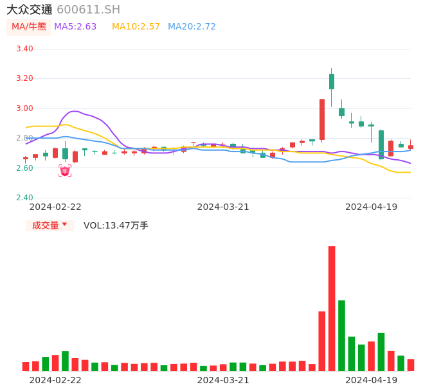Open the 成交量 indicator dropdown
The width and height of the screenshot is (441, 389).
click(50, 225)
